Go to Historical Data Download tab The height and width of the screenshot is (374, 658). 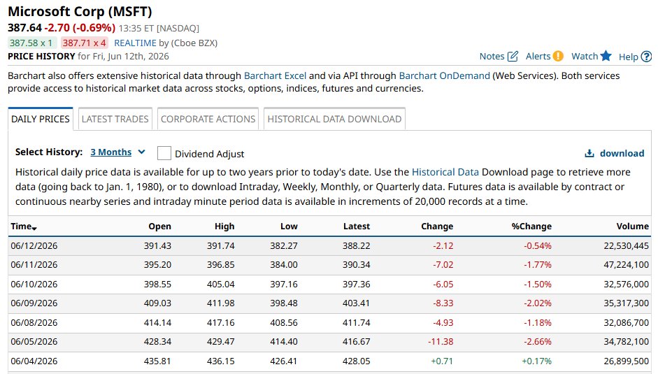pyautogui.click(x=334, y=120)
